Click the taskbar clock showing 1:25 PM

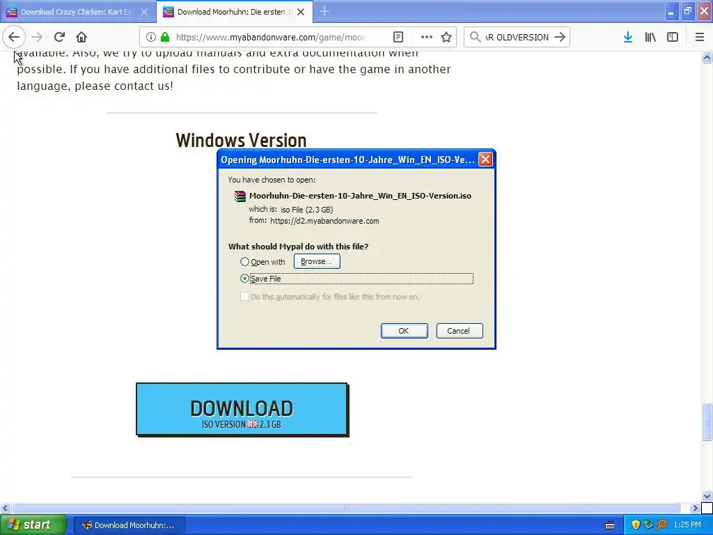pyautogui.click(x=687, y=525)
